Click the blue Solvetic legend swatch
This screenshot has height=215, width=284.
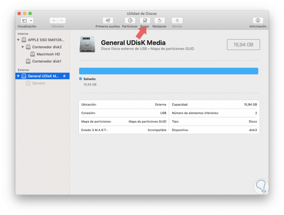[x=80, y=79]
